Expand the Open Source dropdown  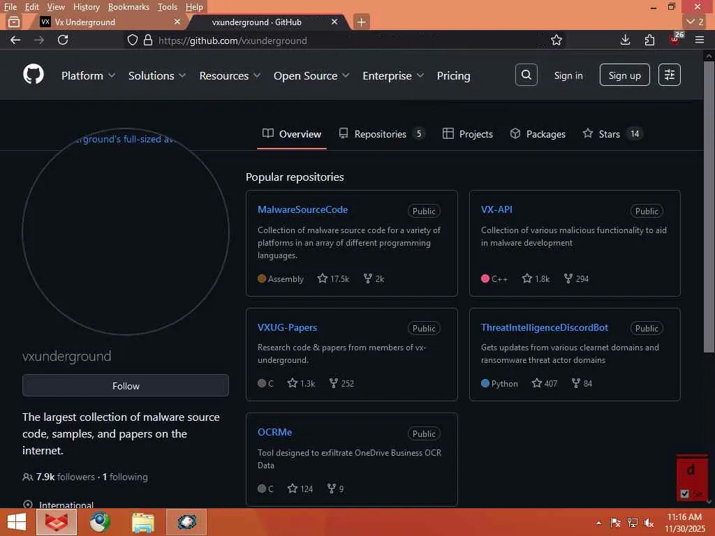pyautogui.click(x=311, y=75)
